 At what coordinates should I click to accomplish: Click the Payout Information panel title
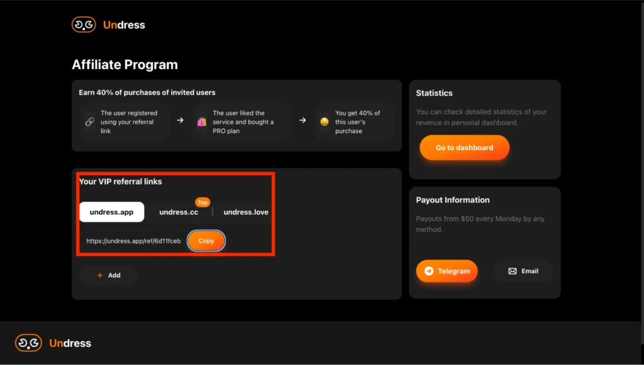453,200
